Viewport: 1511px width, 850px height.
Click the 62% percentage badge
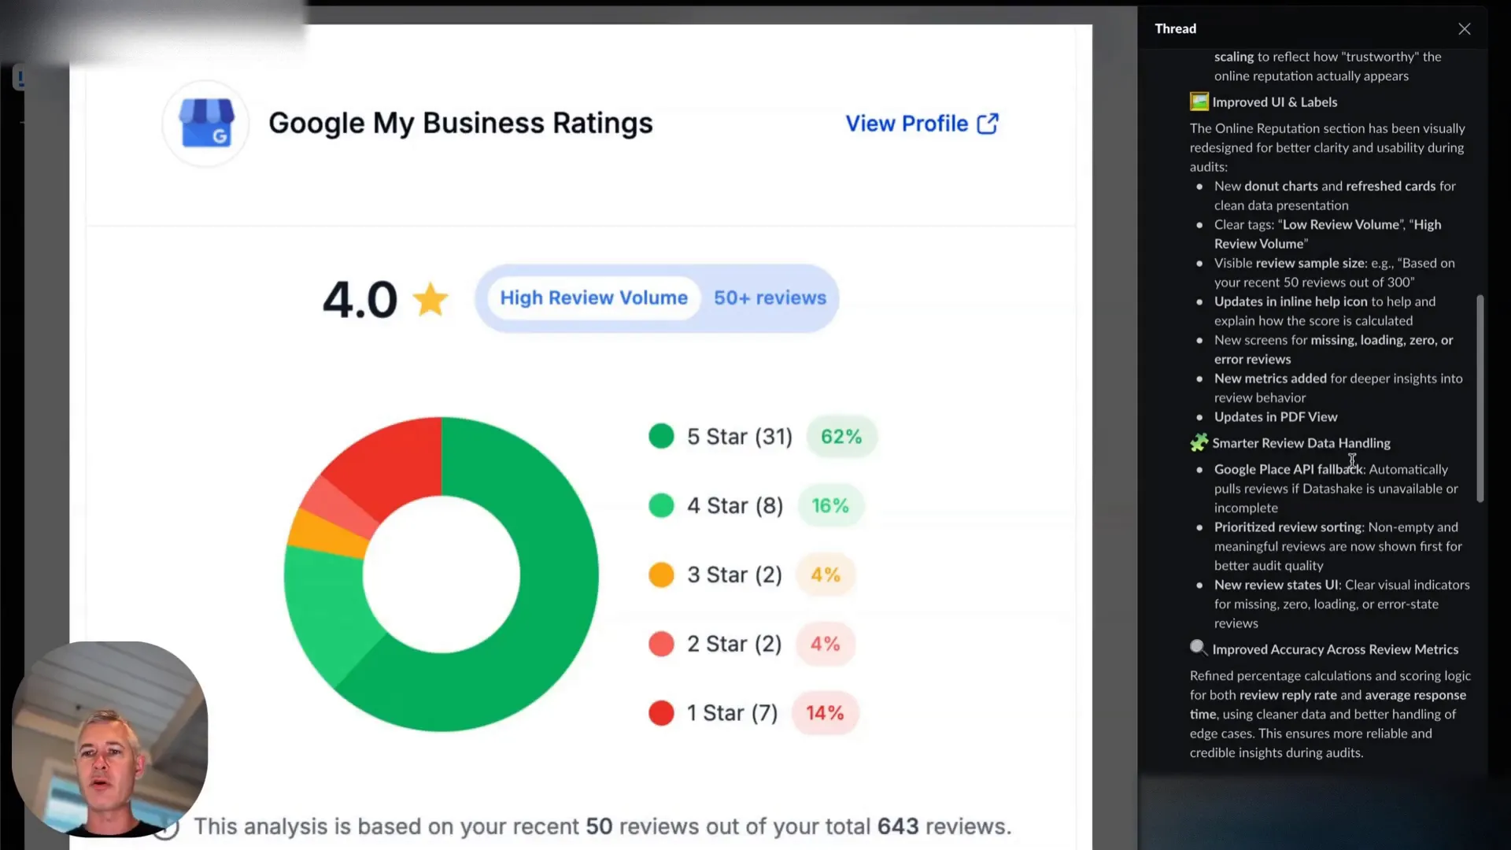(841, 437)
